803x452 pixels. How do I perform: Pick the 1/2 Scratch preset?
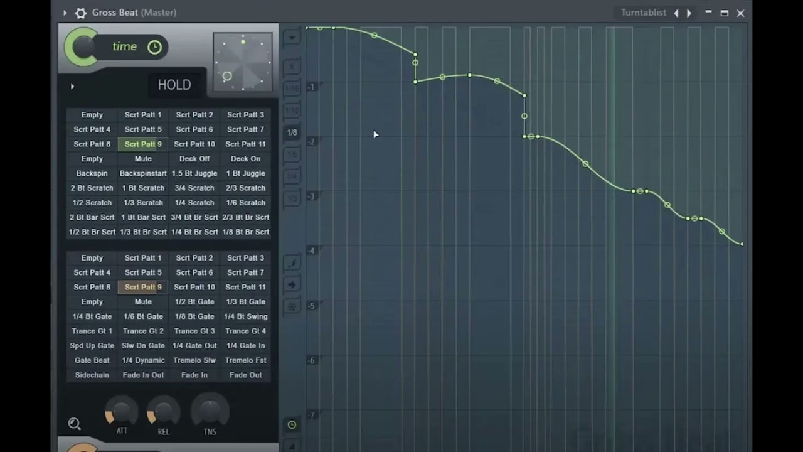tap(92, 203)
